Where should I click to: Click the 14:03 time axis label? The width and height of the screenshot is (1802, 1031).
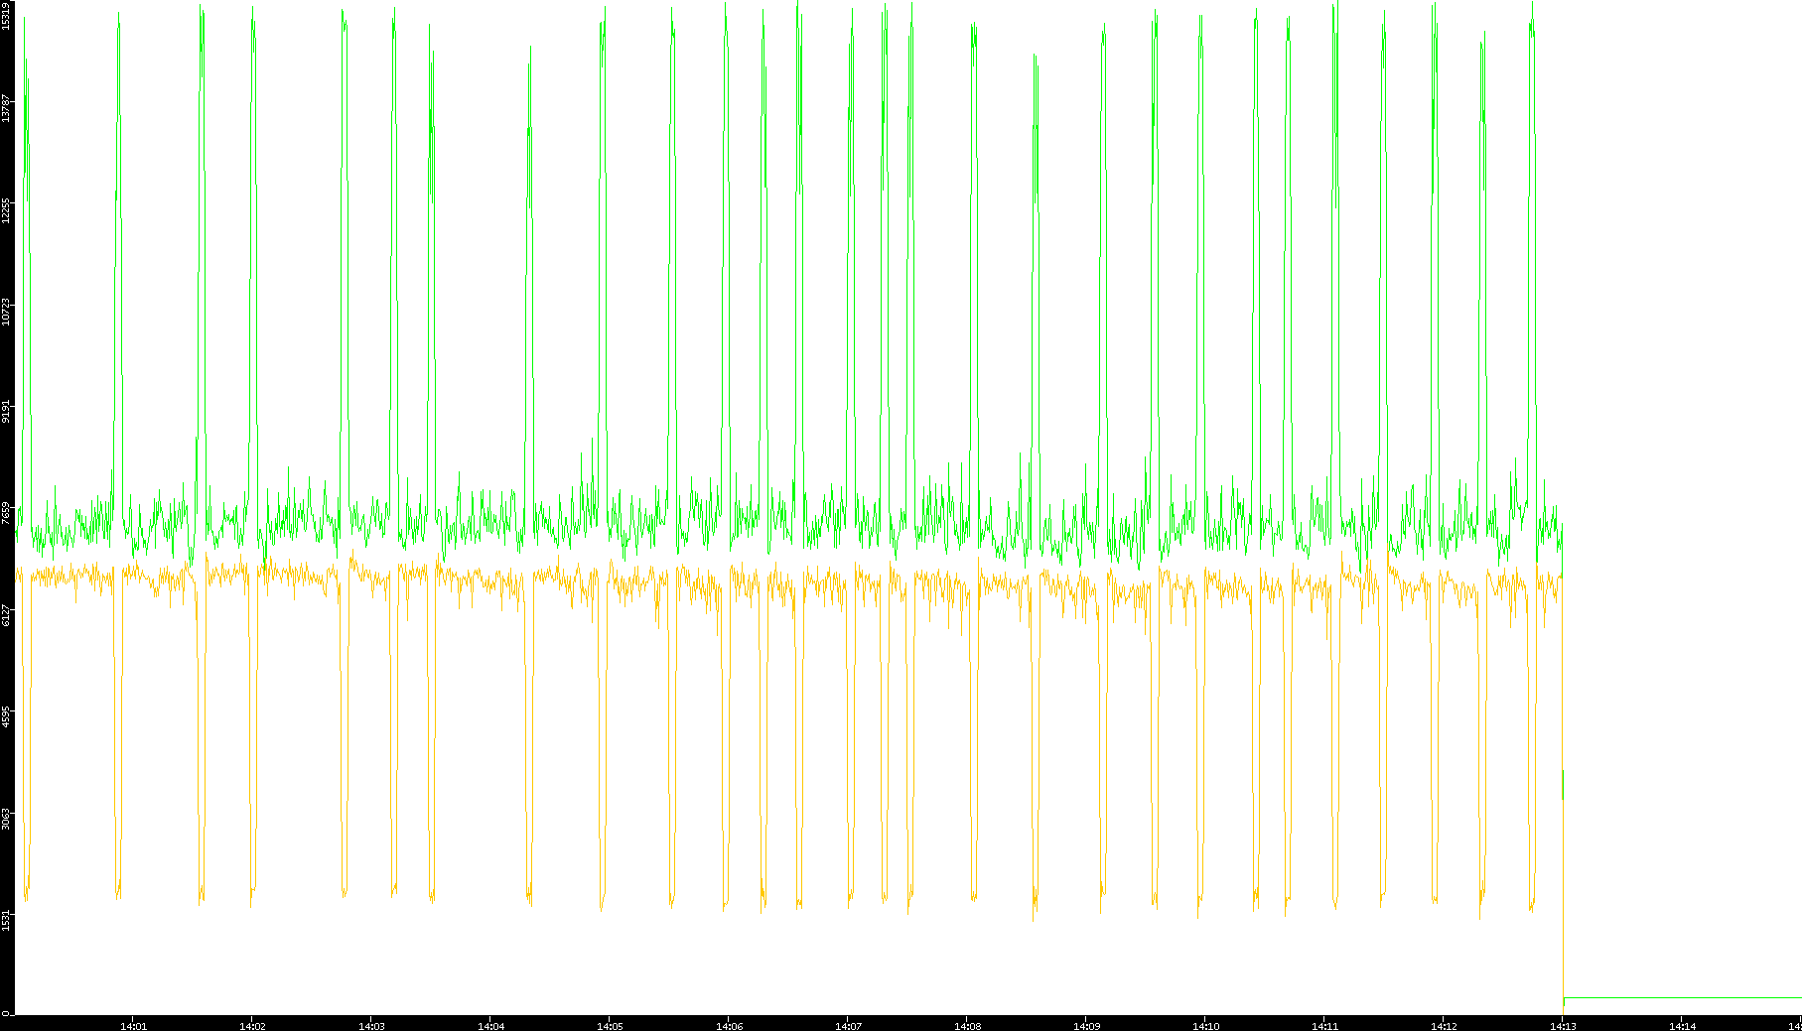pyautogui.click(x=371, y=1026)
